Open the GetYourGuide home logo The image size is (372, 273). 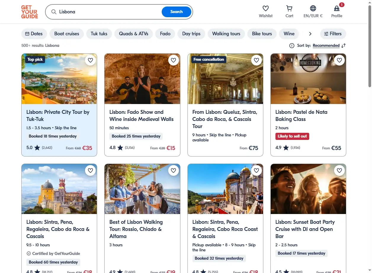(30, 12)
